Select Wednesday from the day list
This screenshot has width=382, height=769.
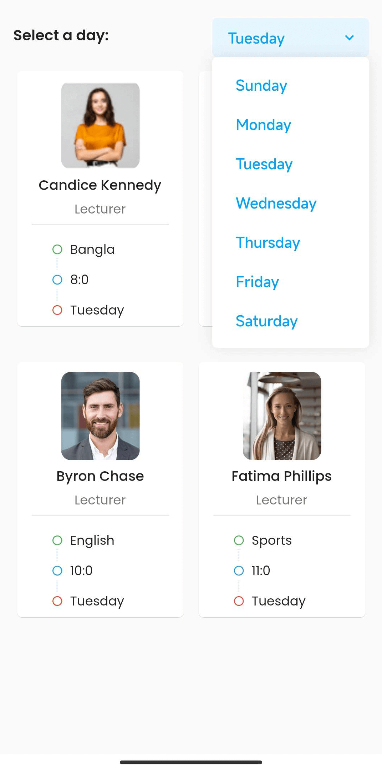pos(276,203)
